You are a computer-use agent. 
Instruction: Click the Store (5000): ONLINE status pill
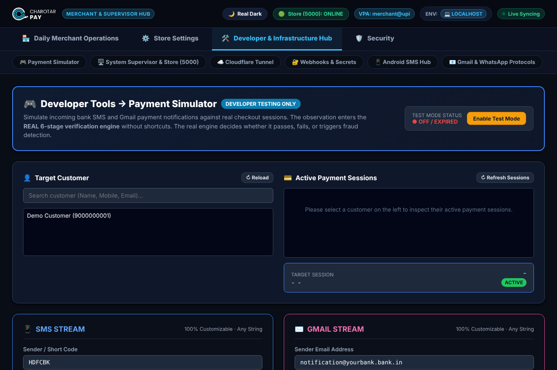tap(311, 14)
